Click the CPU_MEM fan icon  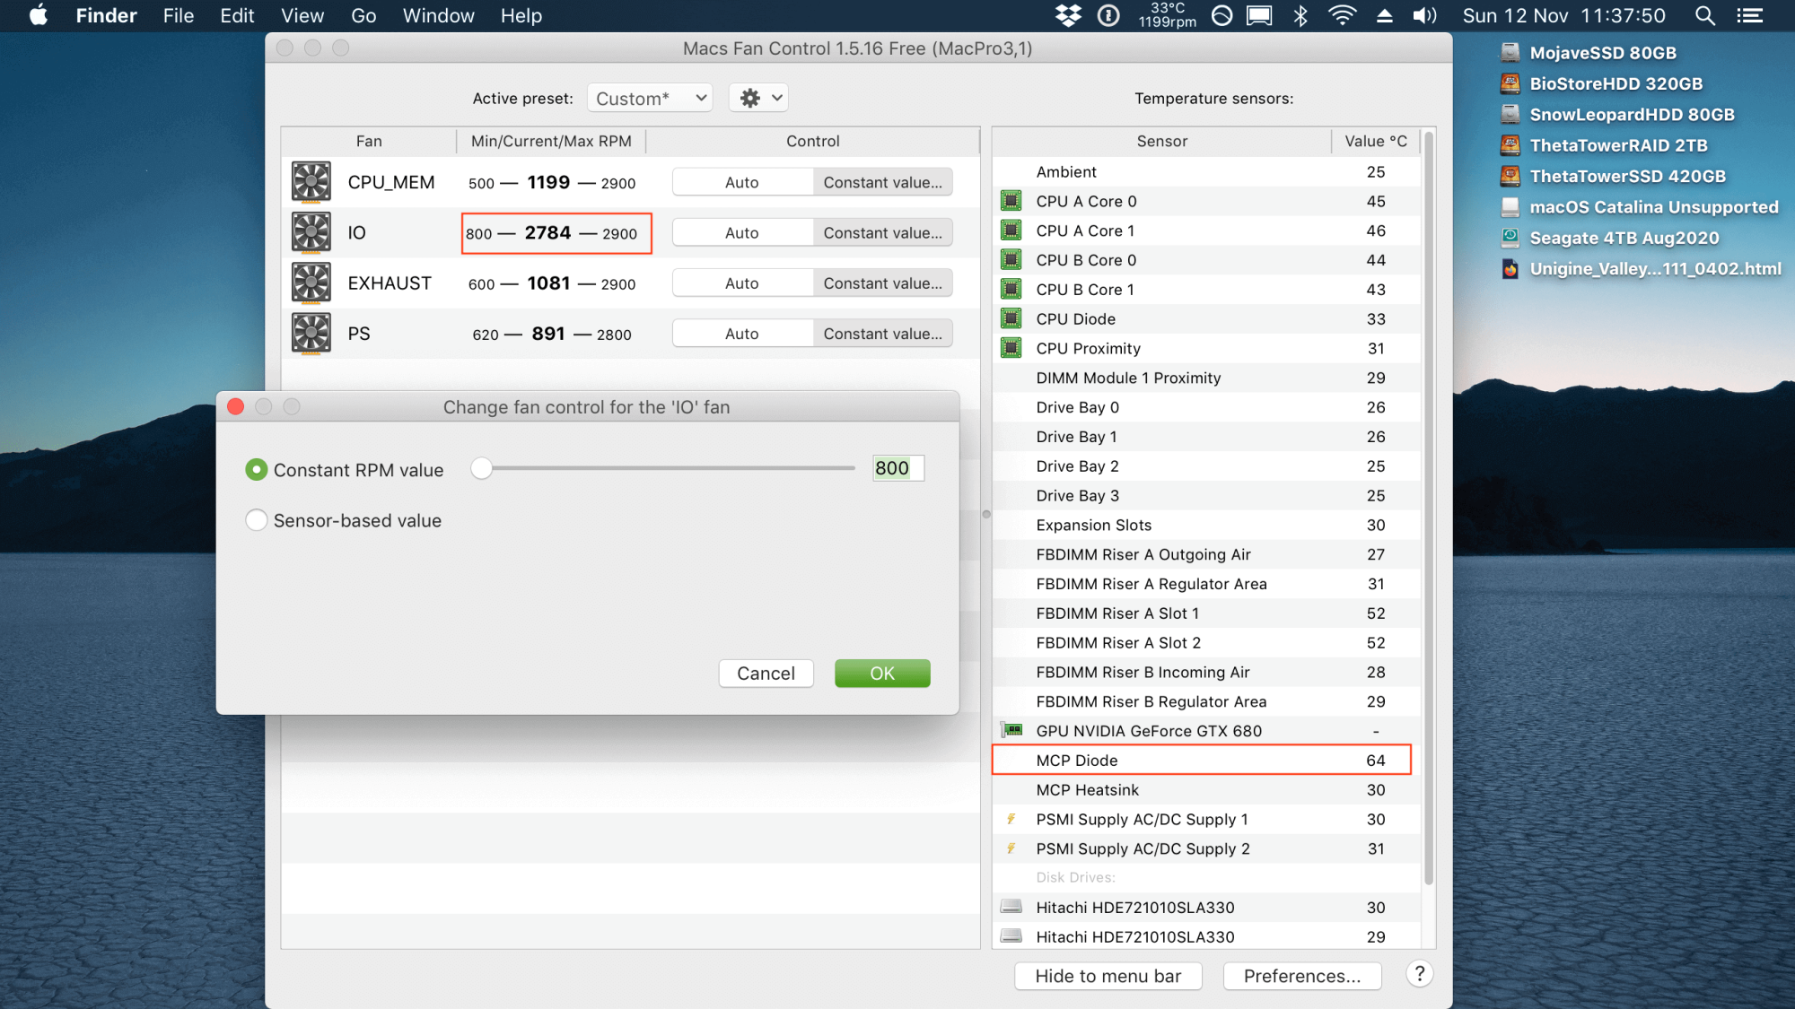click(x=311, y=182)
